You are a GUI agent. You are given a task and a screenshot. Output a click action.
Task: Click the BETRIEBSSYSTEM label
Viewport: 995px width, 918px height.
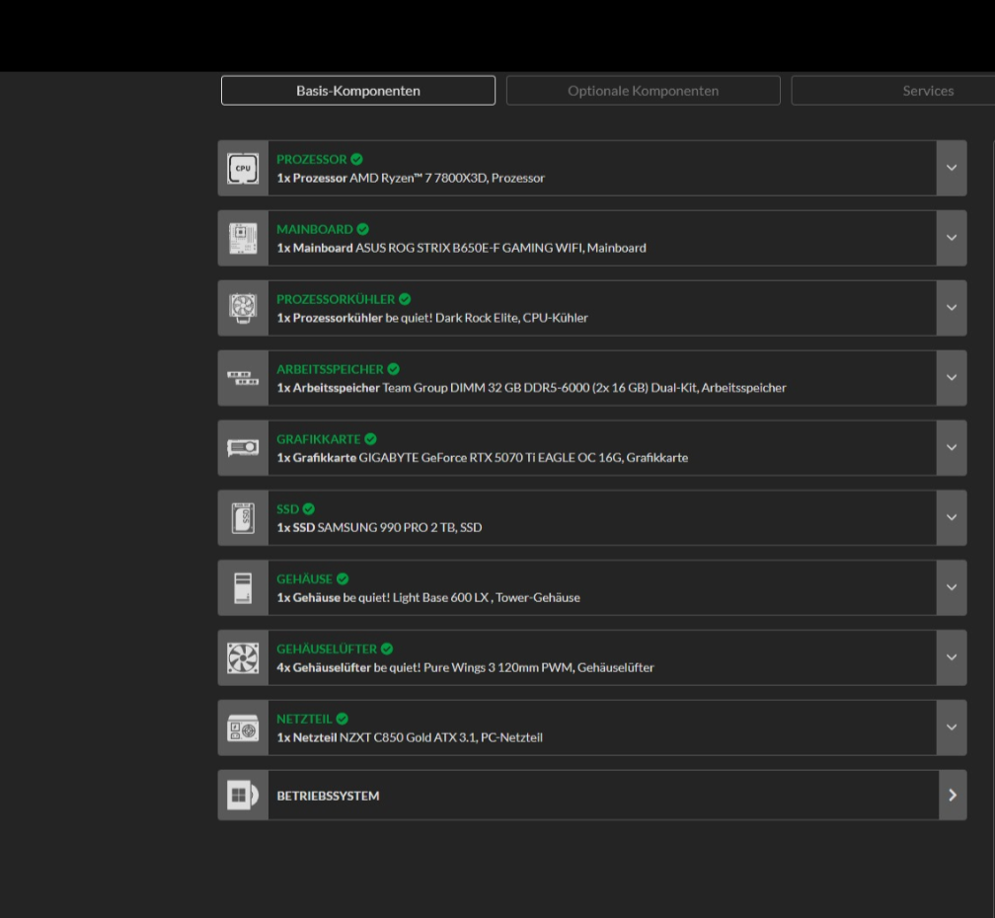click(x=328, y=796)
